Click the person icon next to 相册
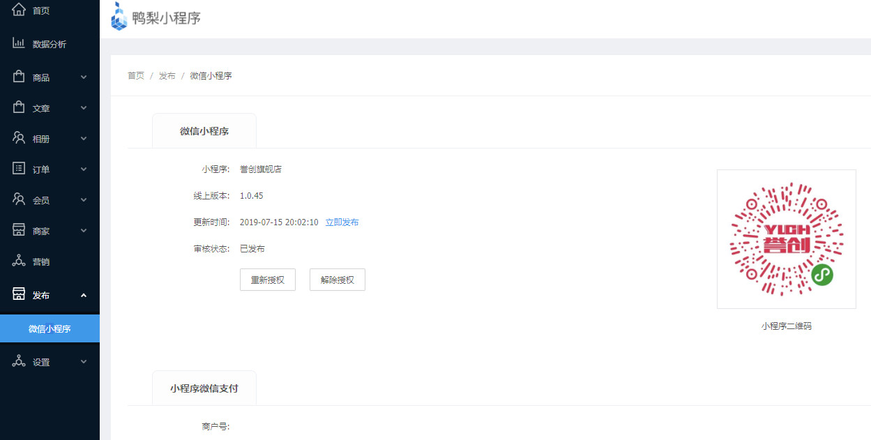 pyautogui.click(x=19, y=138)
